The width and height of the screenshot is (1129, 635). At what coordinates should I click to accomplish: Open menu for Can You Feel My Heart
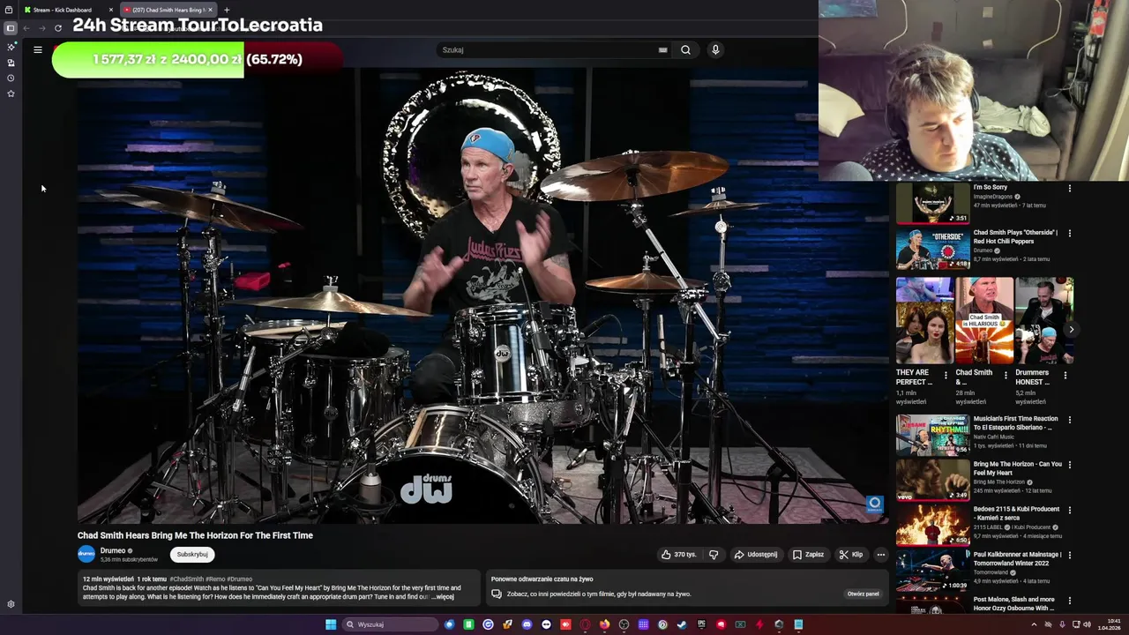[x=1070, y=465]
